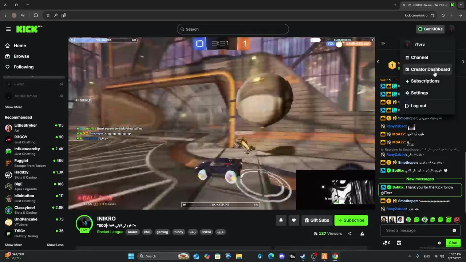The height and width of the screenshot is (262, 466).
Task: Jump to New messages in chat
Action: (420, 179)
